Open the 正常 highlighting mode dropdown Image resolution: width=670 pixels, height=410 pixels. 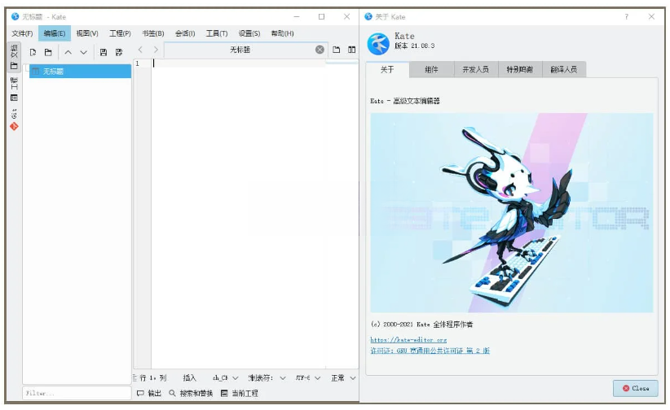[x=343, y=378]
